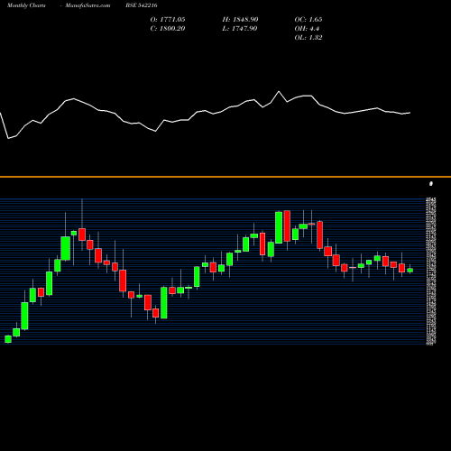Select the high value 'H: 1848.90'
The height and width of the screenshot is (451, 451).
tap(240, 20)
